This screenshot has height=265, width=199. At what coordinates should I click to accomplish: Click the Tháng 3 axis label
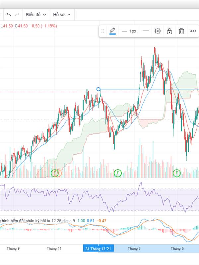tap(134, 249)
